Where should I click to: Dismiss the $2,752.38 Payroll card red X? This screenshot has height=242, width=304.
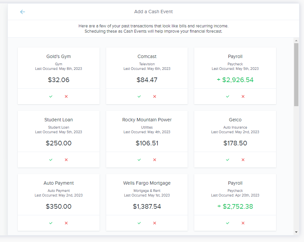pyautogui.click(x=243, y=223)
